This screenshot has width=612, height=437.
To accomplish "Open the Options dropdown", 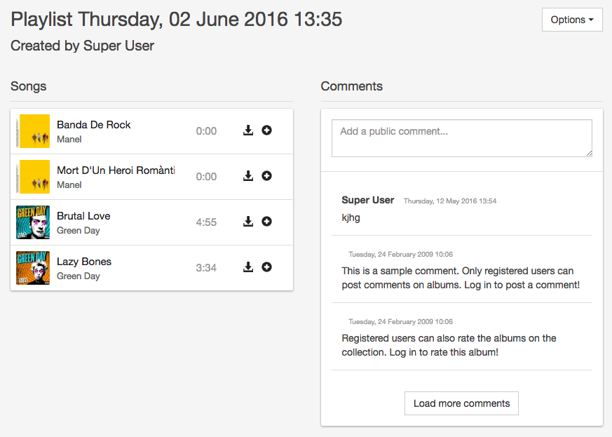I will pos(572,20).
